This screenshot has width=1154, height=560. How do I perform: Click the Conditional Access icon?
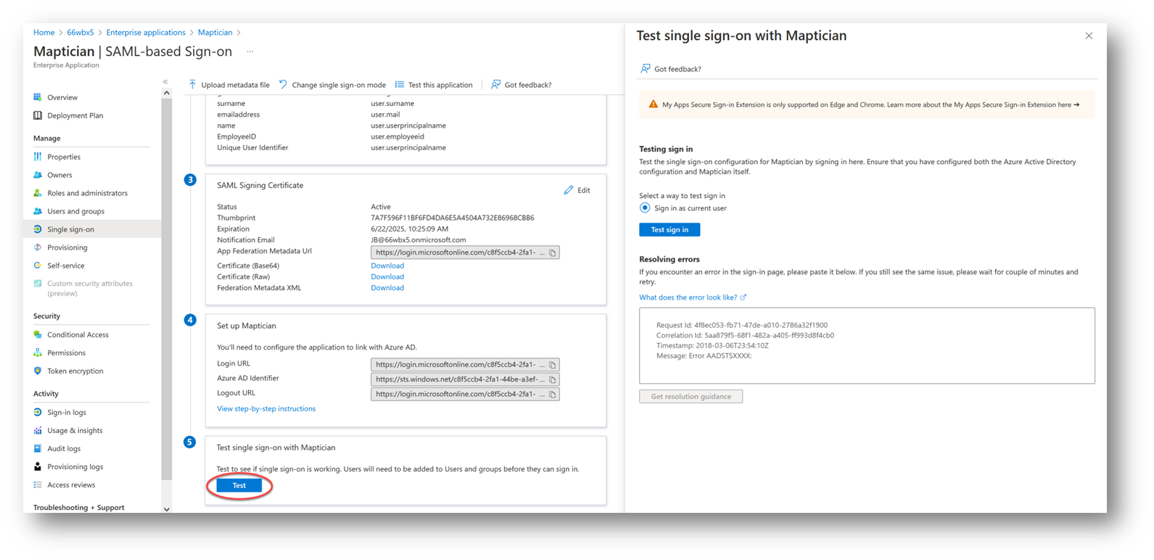pos(38,334)
